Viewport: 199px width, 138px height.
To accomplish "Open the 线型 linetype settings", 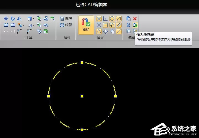I will pyautogui.click(x=66, y=25).
